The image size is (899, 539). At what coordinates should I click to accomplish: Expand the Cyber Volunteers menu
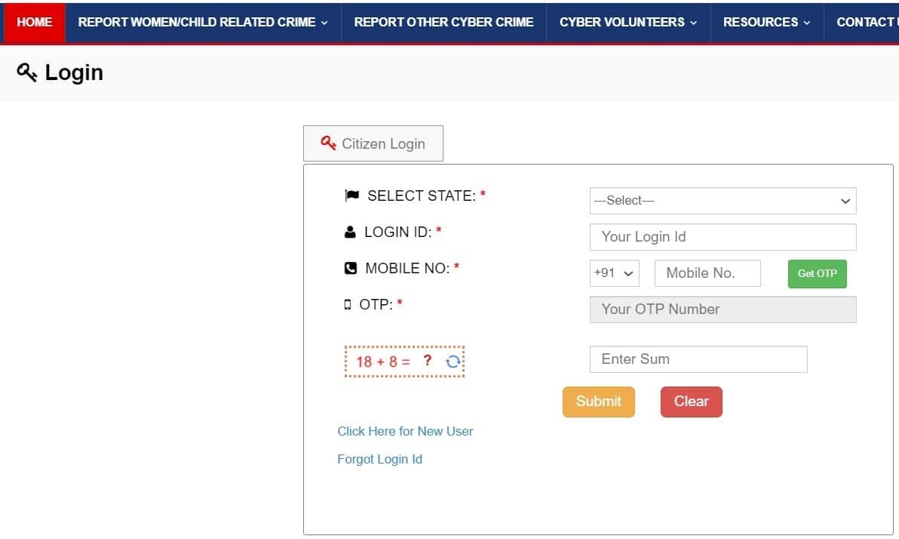tap(628, 23)
